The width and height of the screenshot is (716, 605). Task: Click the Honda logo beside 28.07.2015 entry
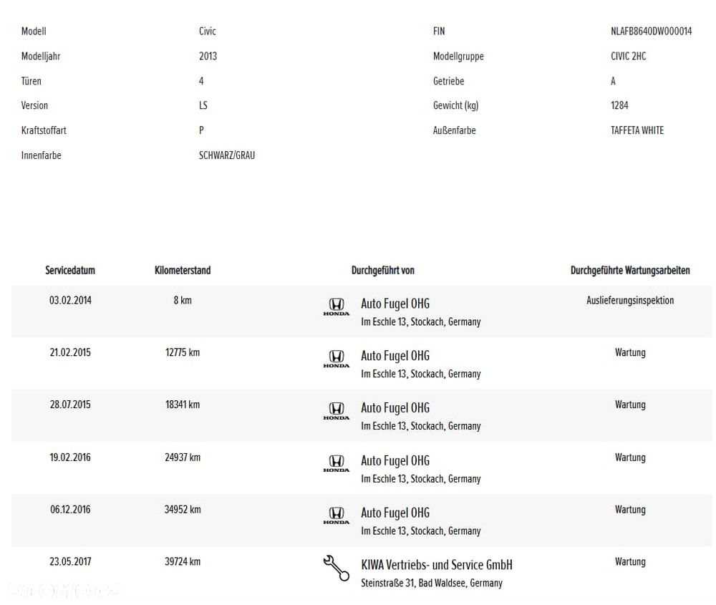[336, 411]
